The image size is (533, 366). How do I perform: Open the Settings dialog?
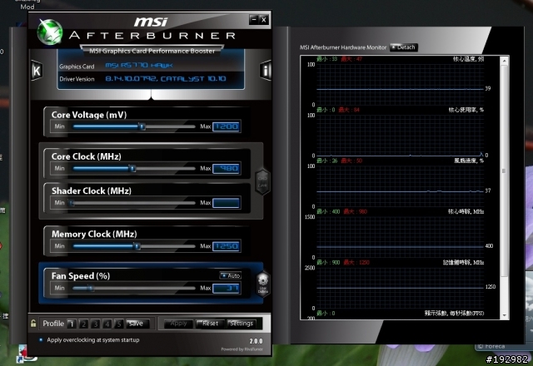coord(242,324)
